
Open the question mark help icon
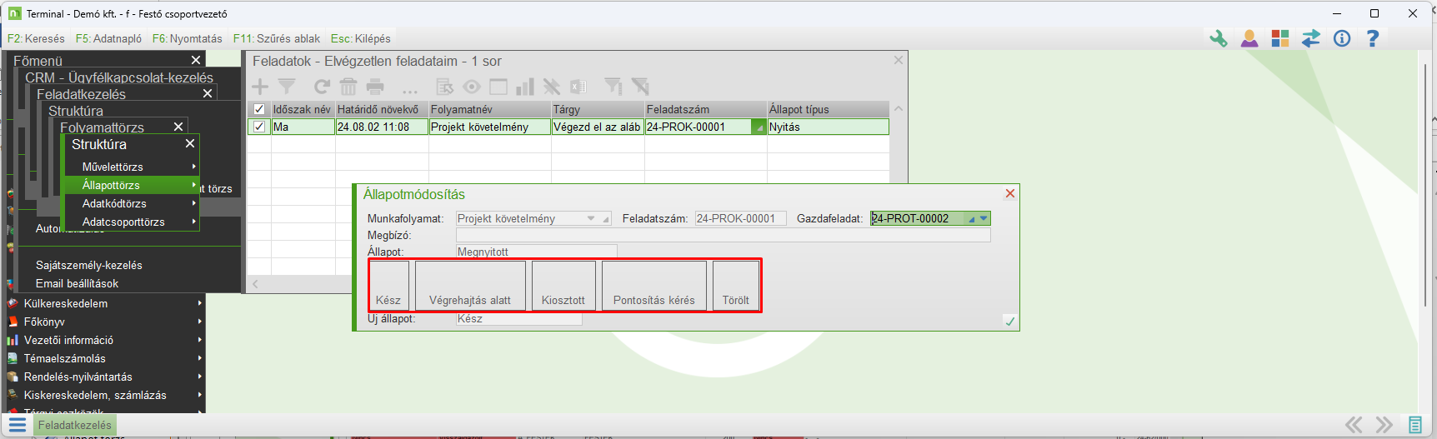point(1372,38)
